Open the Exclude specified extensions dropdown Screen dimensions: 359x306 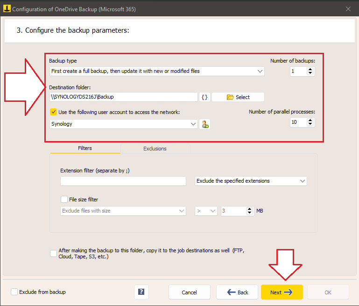tap(251, 181)
